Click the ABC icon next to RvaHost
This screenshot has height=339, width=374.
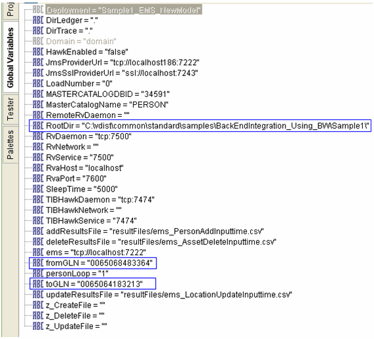pos(38,168)
